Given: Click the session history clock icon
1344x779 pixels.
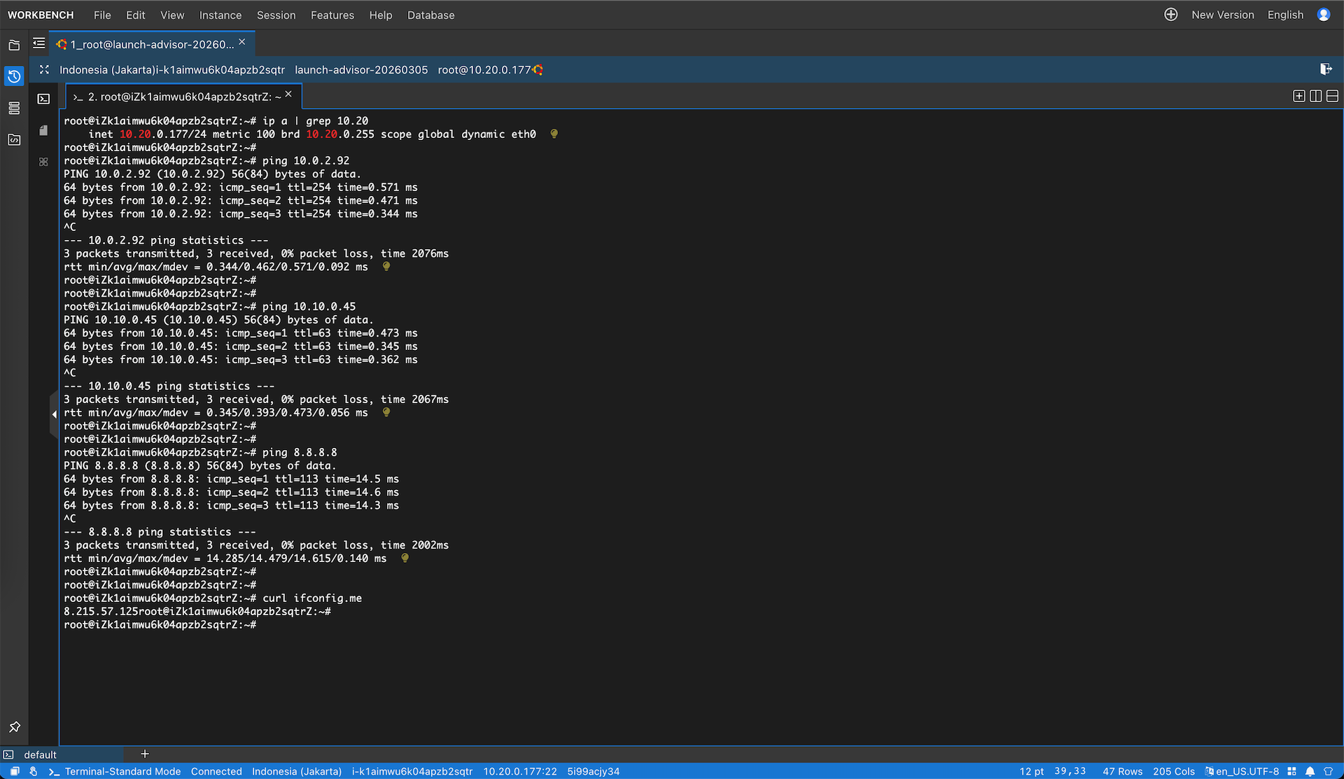Looking at the screenshot, I should (14, 76).
